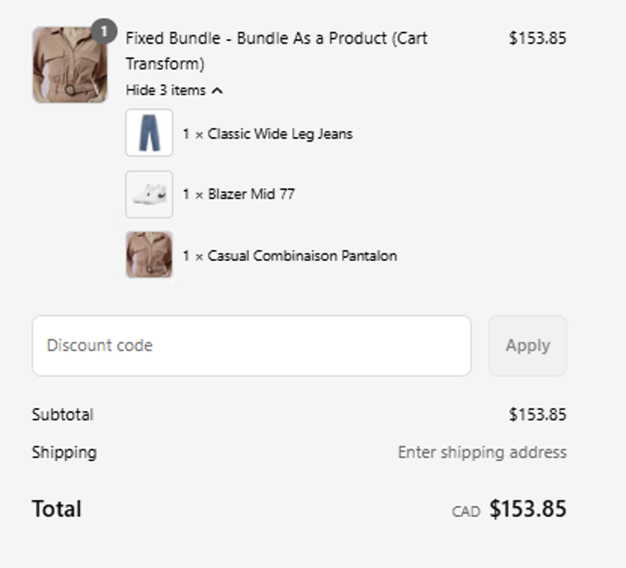Select the Blazer Mid 77 item text

[x=251, y=194]
